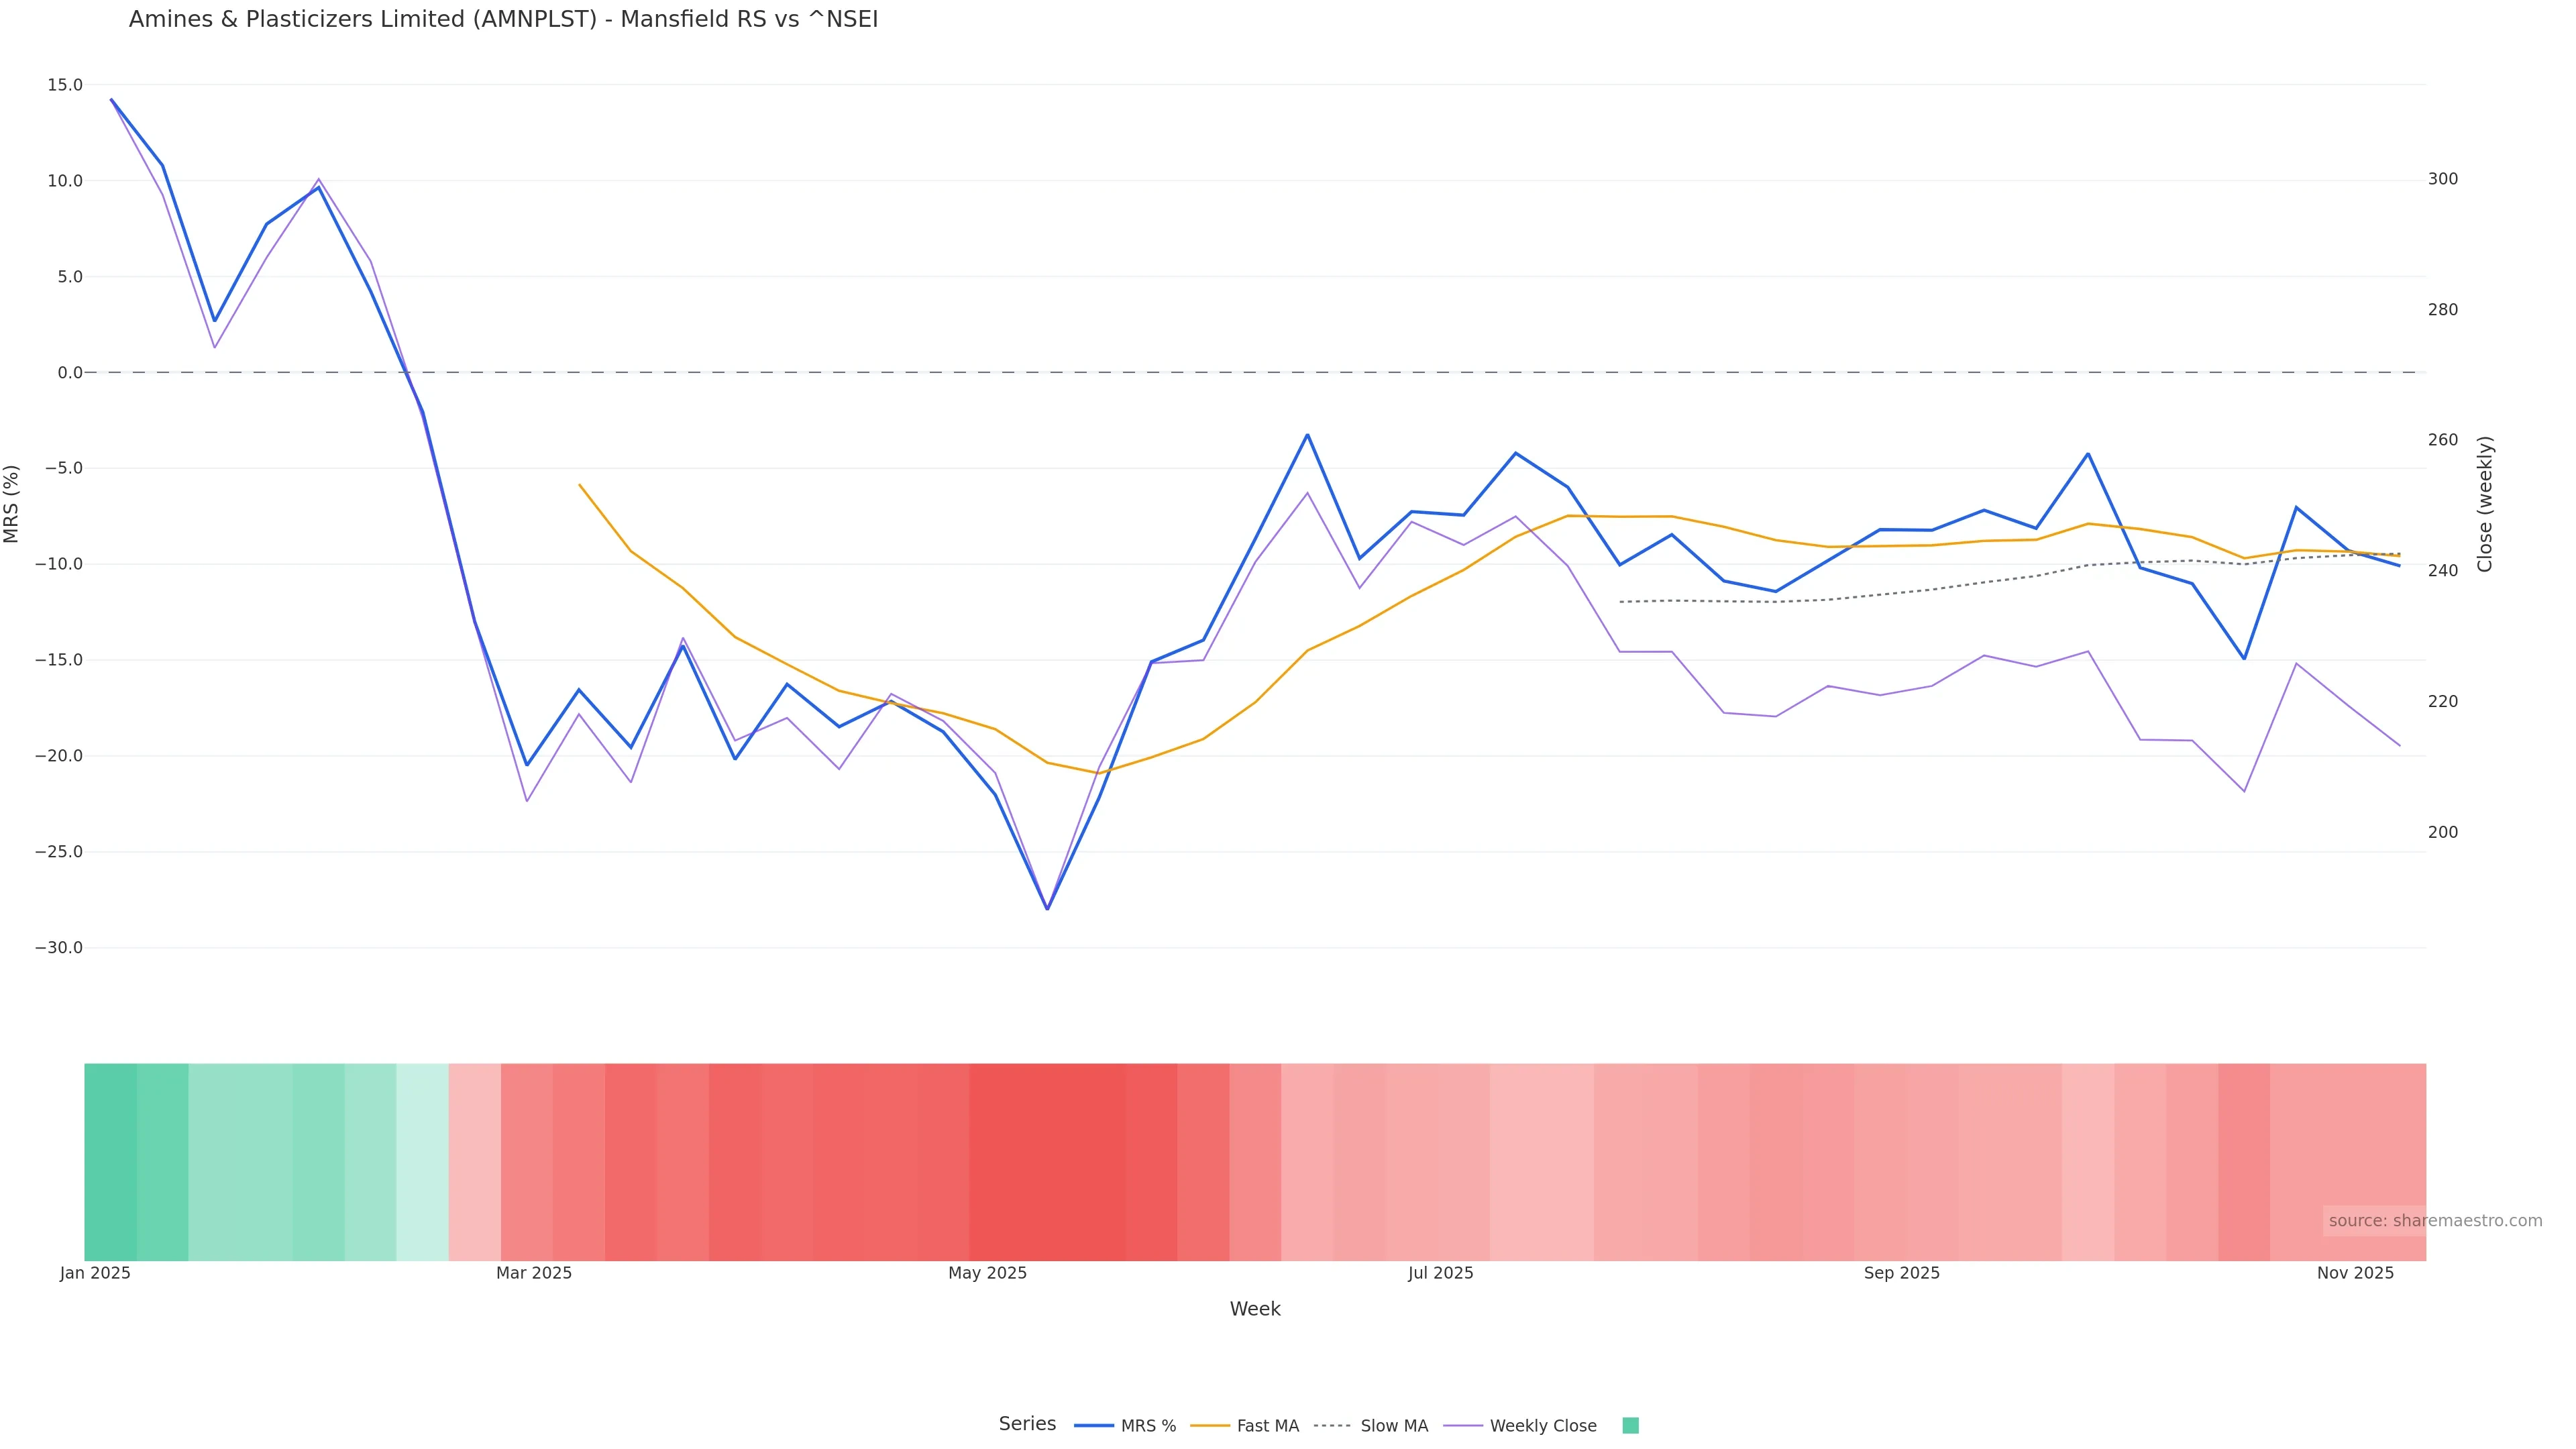Open the source: sharemaestro.com link
Viewport: 2576px width, 1449px height.
(x=2435, y=1221)
